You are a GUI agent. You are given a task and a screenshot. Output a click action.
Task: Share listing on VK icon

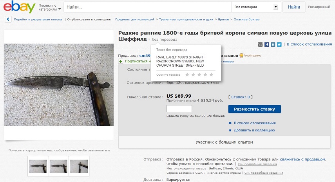click(x=273, y=44)
